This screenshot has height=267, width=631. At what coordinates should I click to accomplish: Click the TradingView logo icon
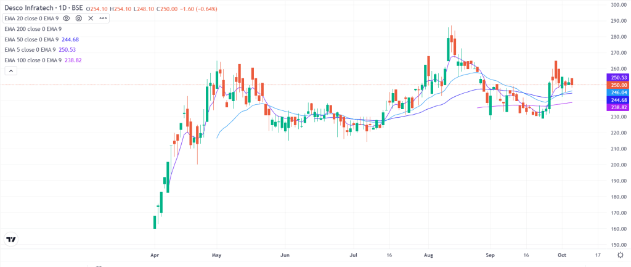[10, 239]
